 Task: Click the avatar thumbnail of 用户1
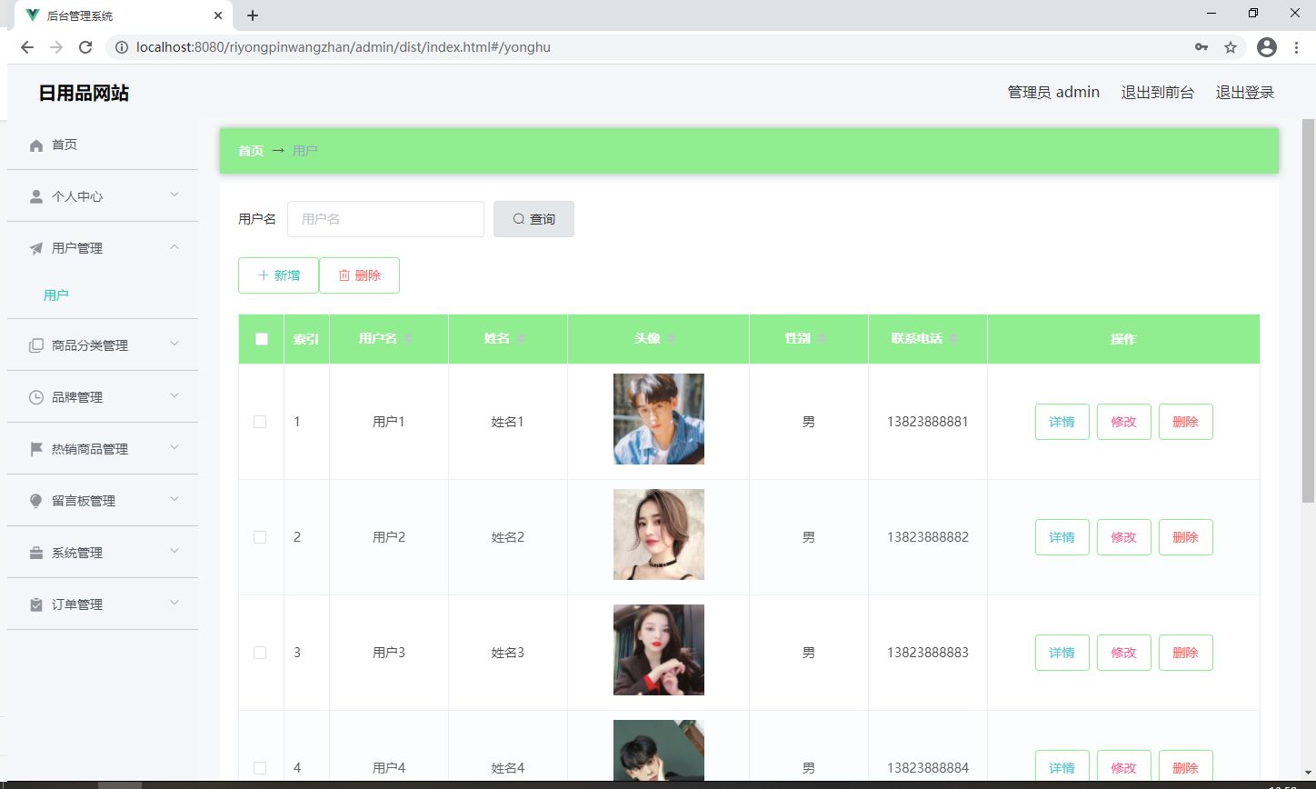pyautogui.click(x=659, y=419)
